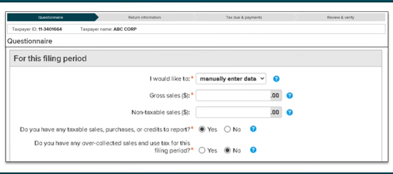Image resolution: width=393 pixels, height=174 pixels.
Task: Select Yes for taxable sales to report
Action: (202, 129)
